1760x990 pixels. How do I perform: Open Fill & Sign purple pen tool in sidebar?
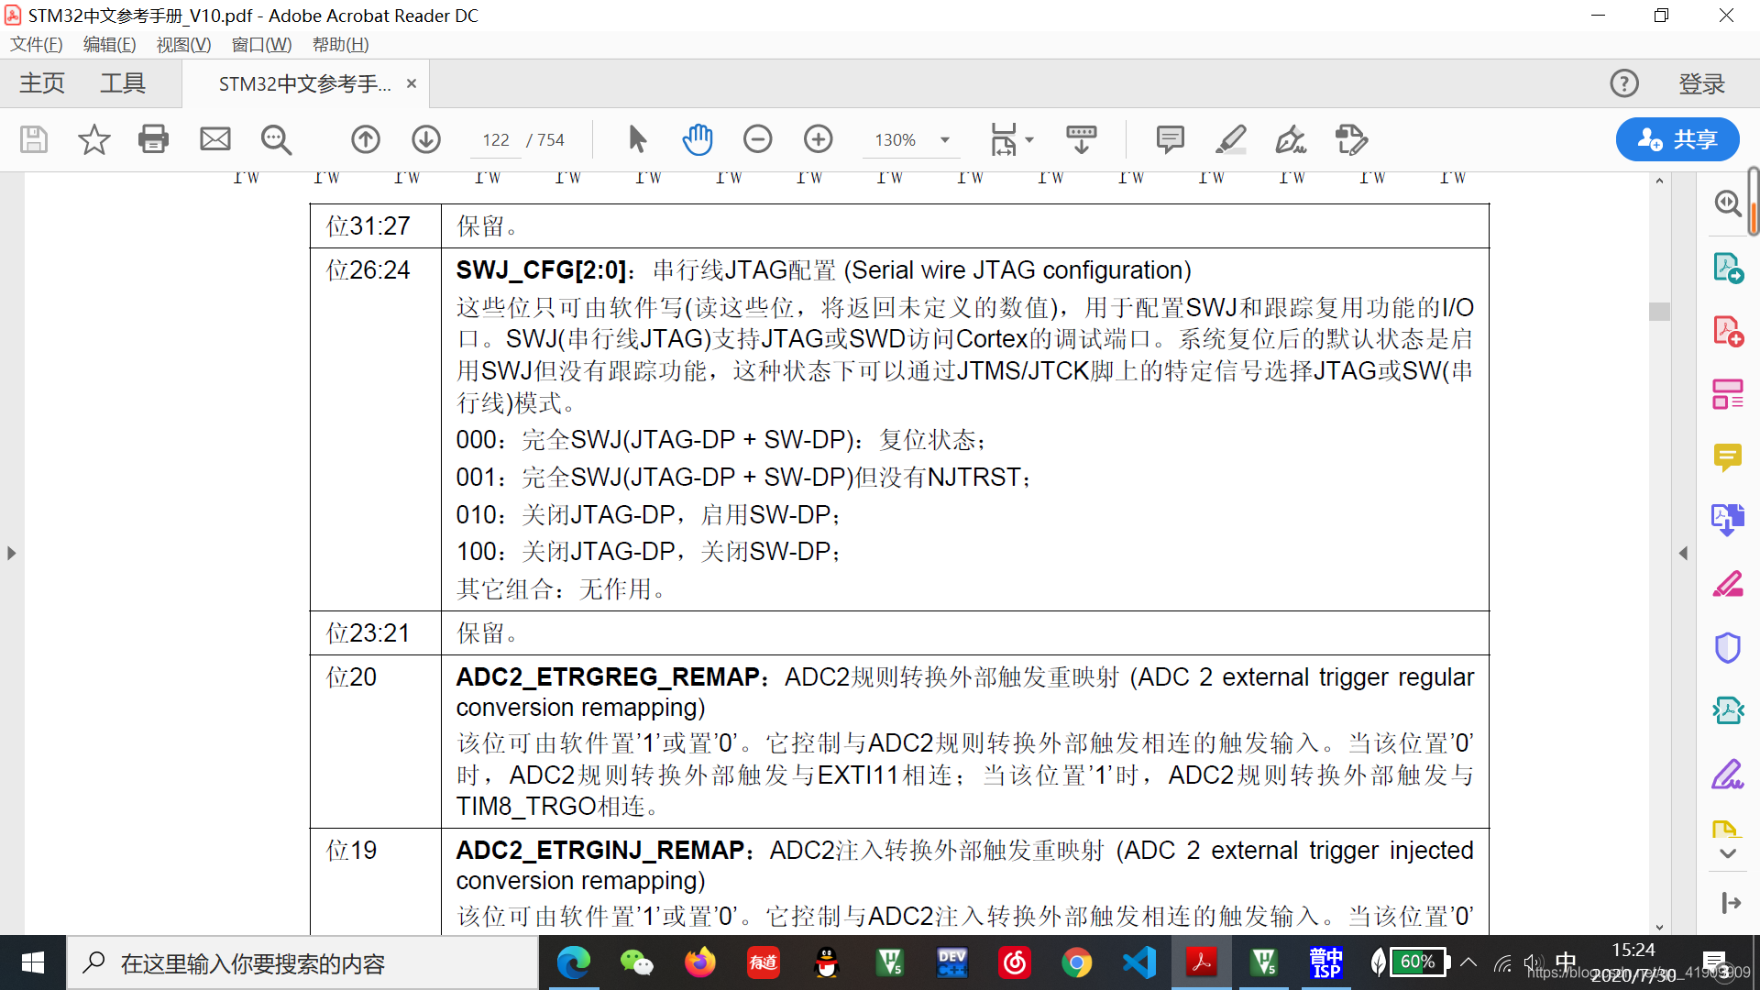tap(1728, 775)
